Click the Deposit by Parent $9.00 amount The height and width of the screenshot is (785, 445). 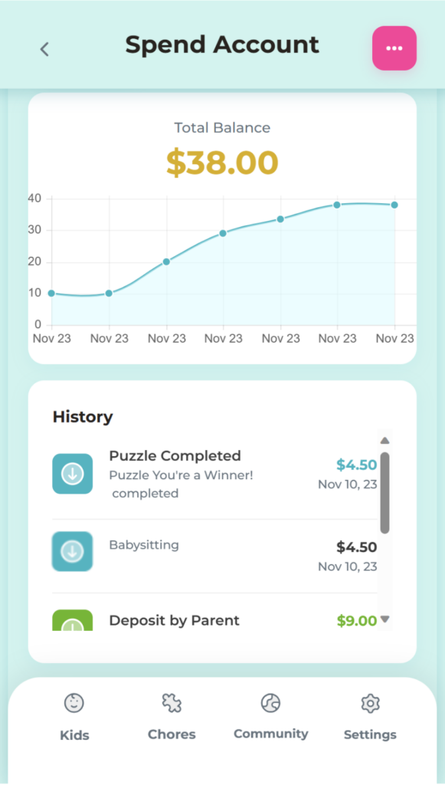(x=357, y=620)
